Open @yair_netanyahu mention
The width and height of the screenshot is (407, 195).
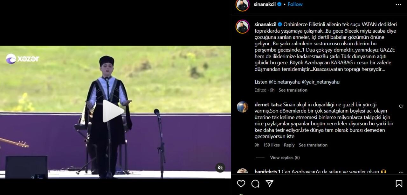click(x=321, y=82)
